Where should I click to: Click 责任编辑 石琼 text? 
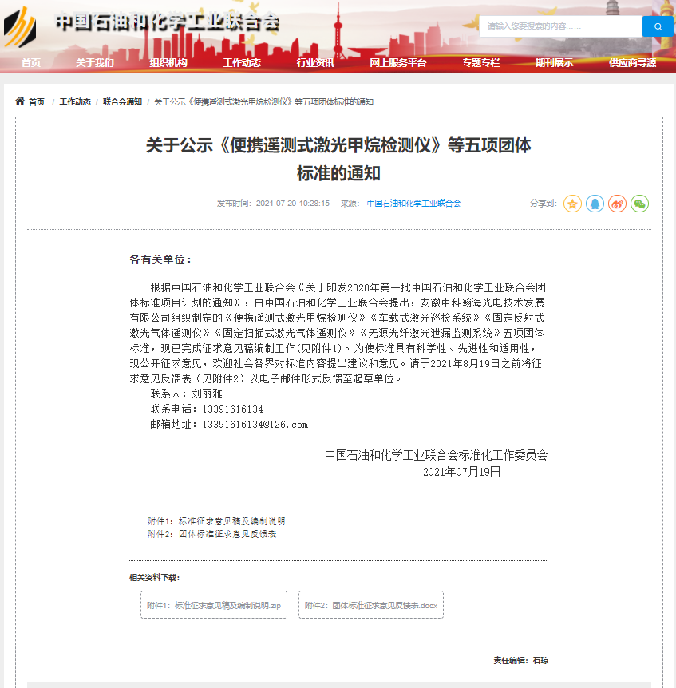[x=520, y=660]
